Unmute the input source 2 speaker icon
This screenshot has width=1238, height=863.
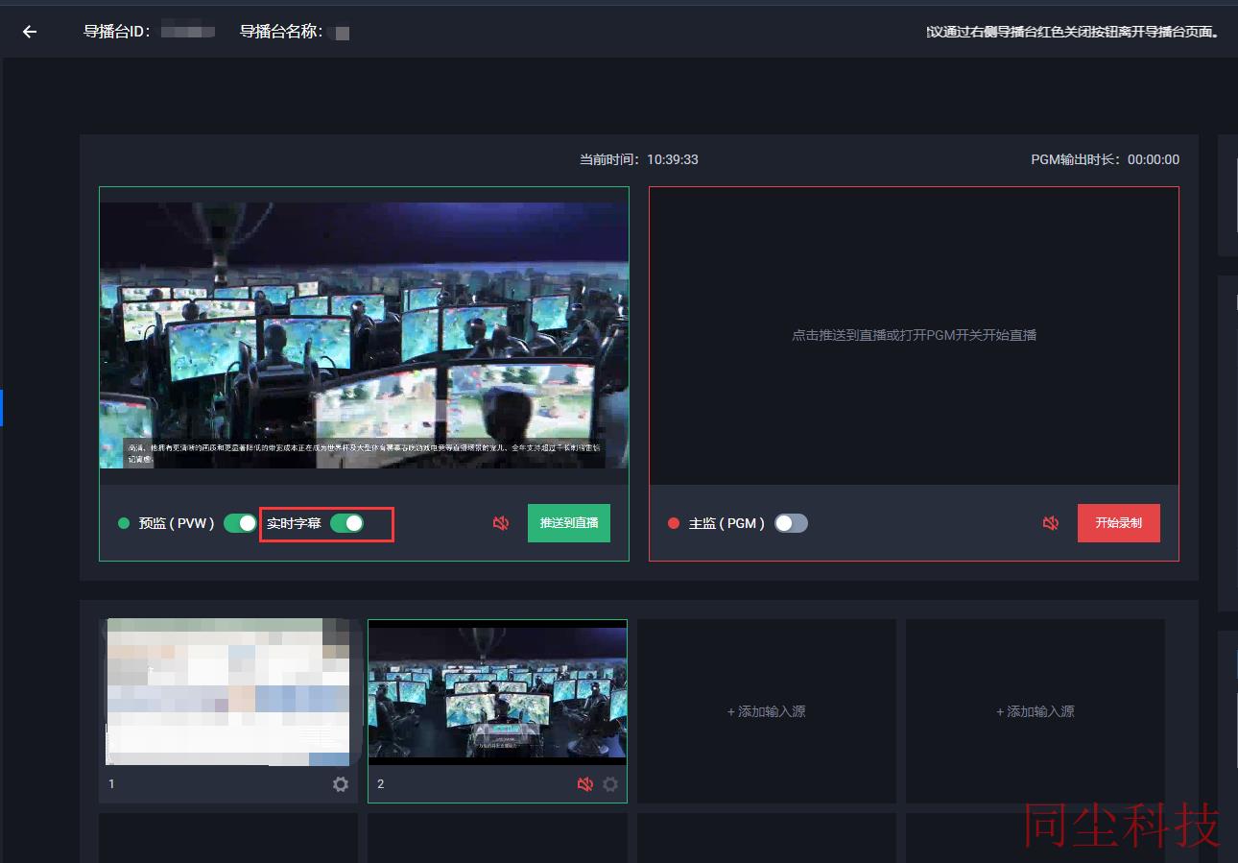point(585,784)
